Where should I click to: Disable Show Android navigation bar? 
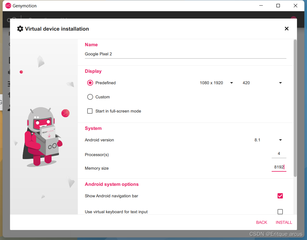[280, 196]
